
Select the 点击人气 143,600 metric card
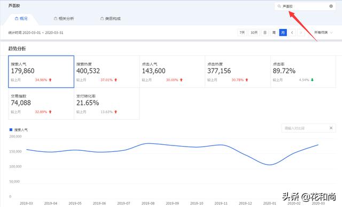[x=172, y=72]
